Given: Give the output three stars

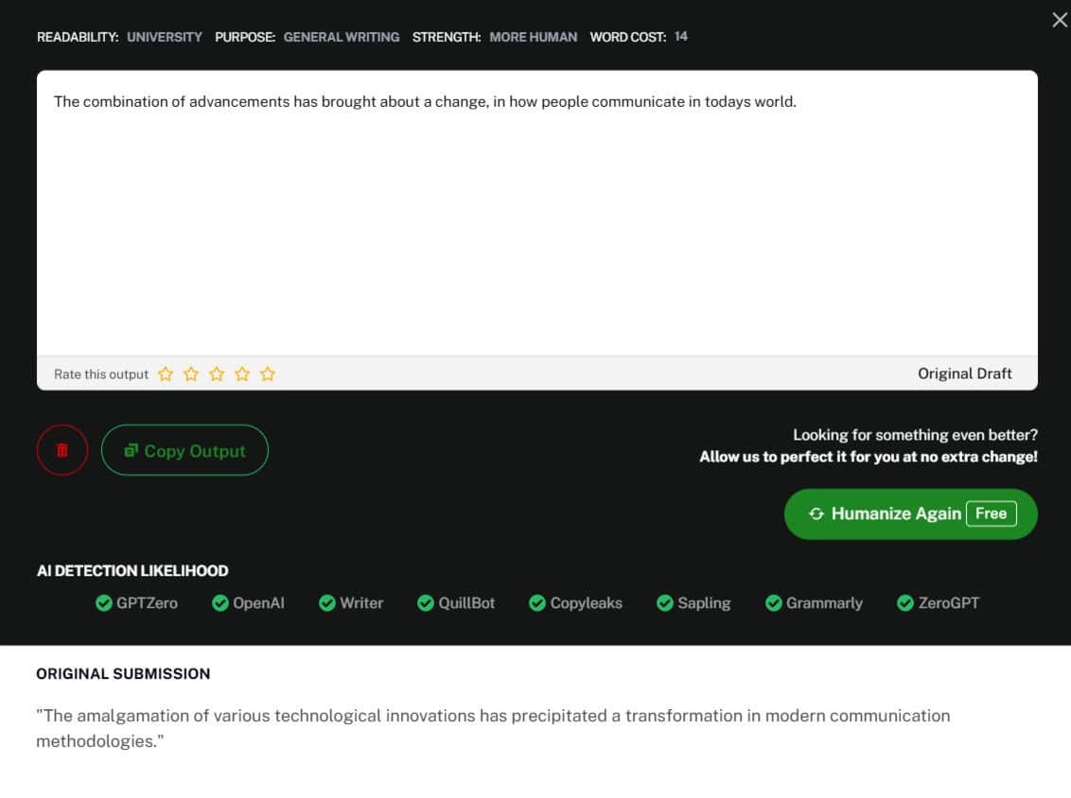Looking at the screenshot, I should click(217, 374).
